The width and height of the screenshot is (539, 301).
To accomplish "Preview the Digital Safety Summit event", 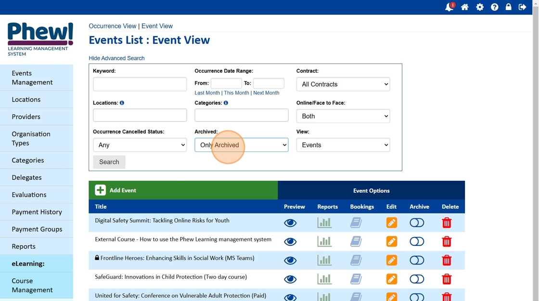I will [290, 223].
